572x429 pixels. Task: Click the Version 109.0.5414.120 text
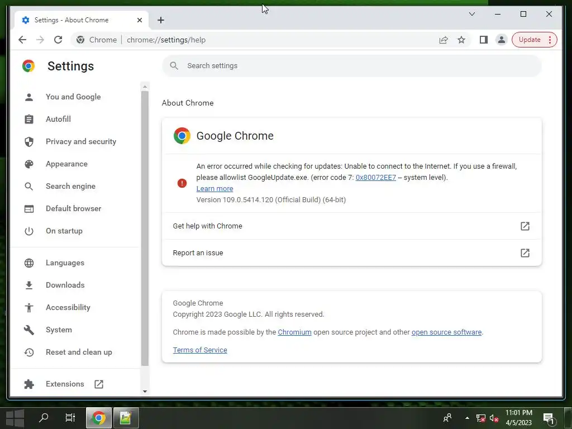click(271, 199)
